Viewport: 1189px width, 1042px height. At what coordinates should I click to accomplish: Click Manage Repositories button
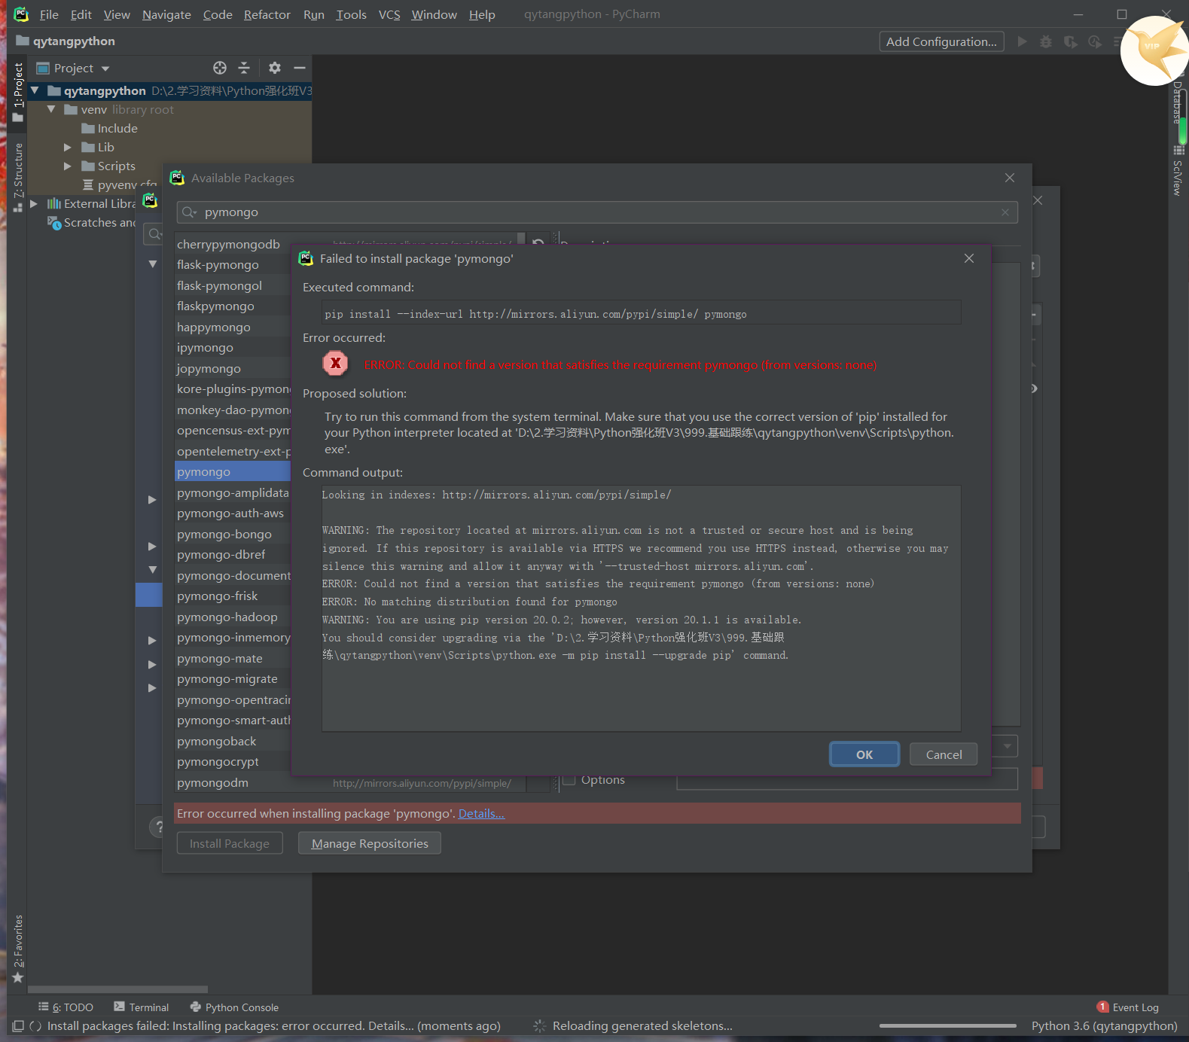click(x=370, y=843)
